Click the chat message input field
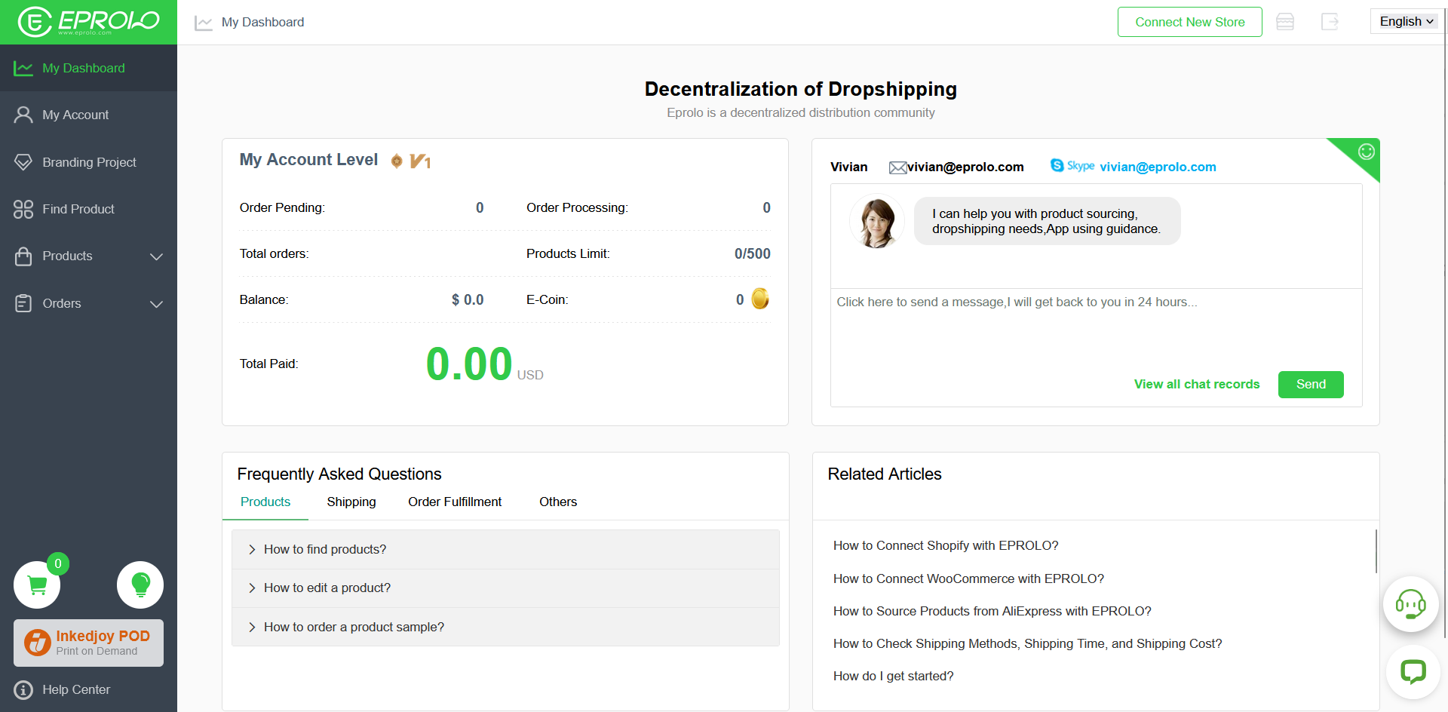This screenshot has height=712, width=1448. 1096,328
